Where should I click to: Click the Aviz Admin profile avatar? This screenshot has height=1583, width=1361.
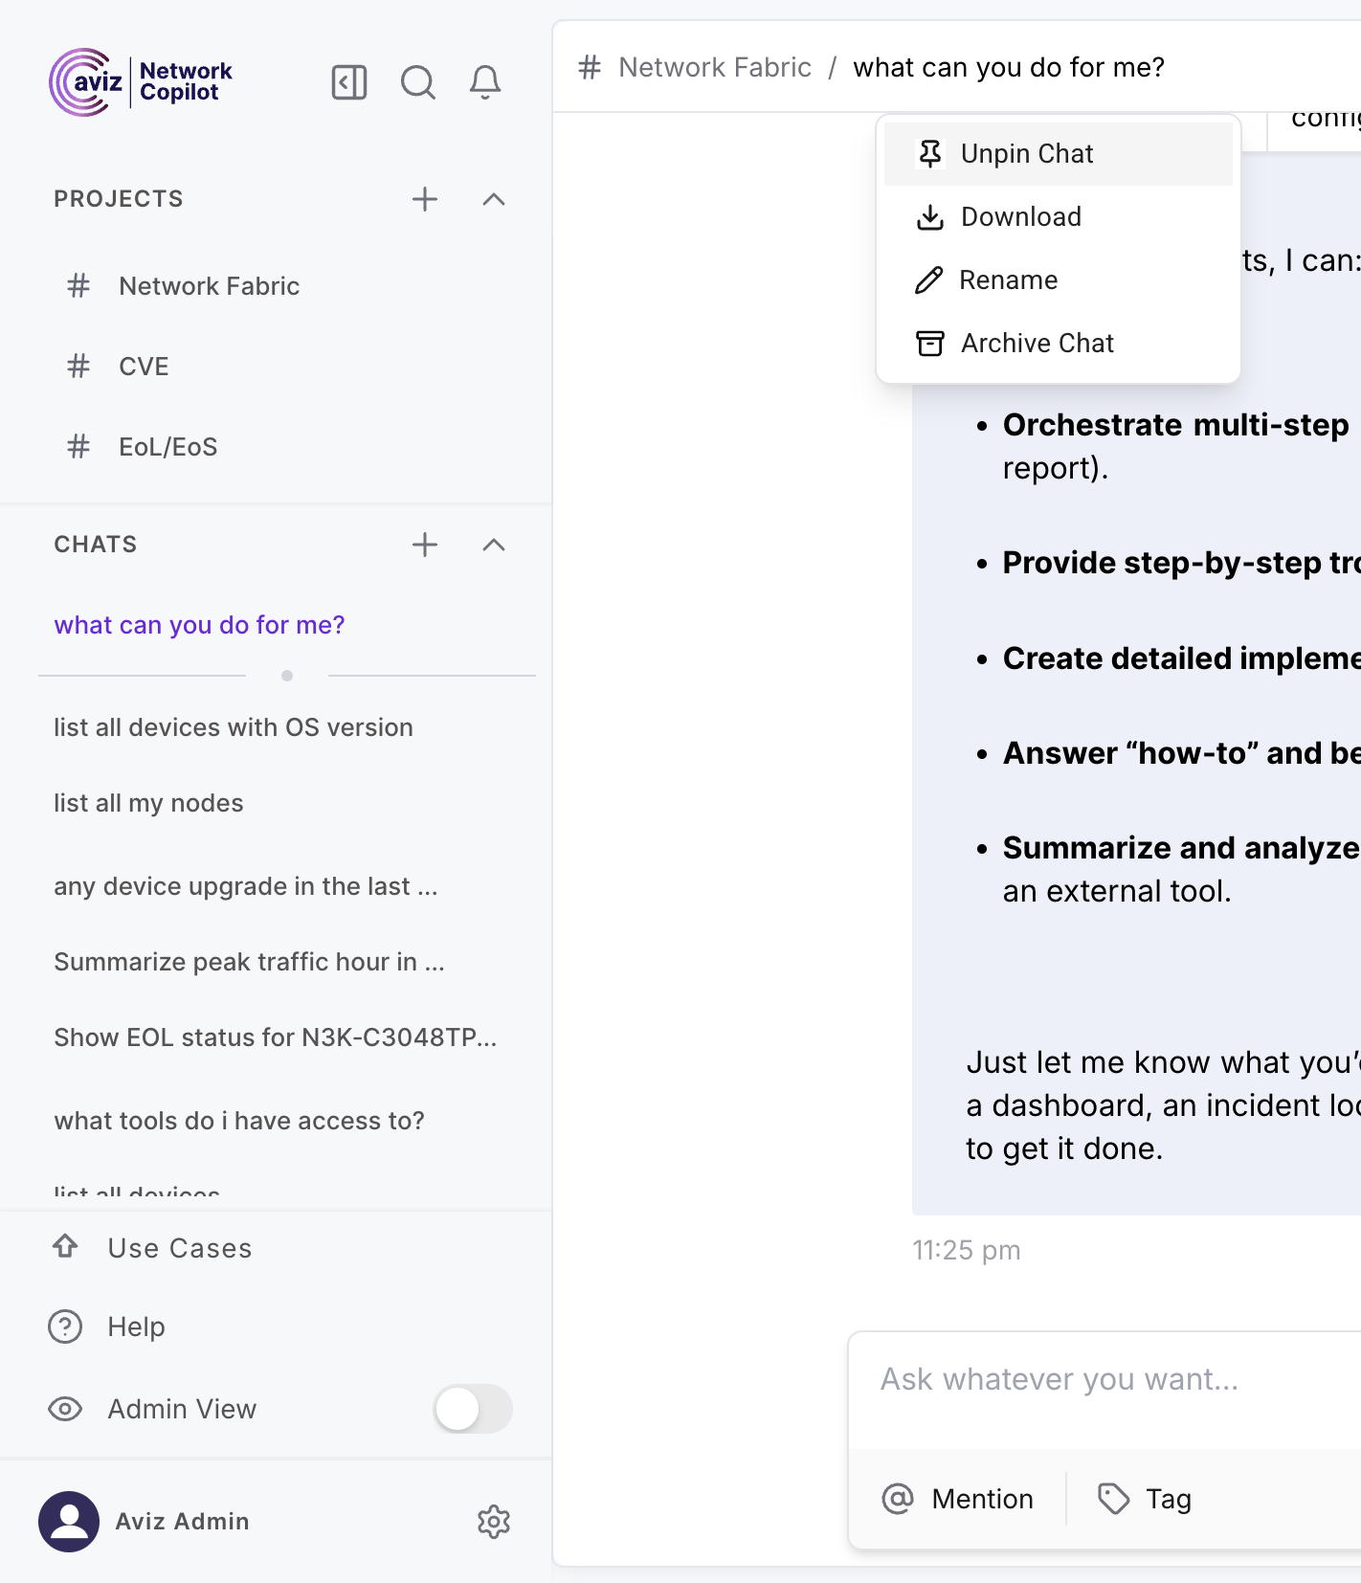click(x=69, y=1521)
